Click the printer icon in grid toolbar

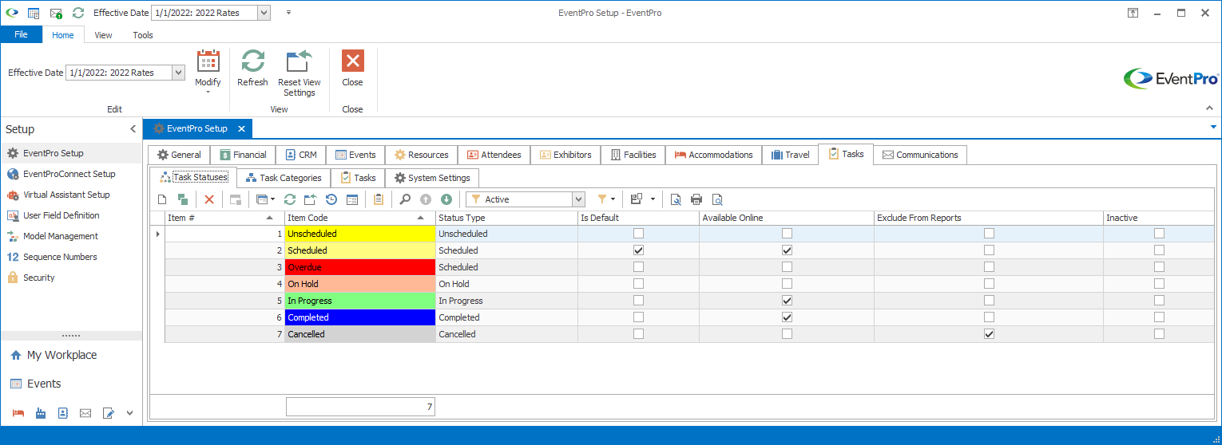coord(696,199)
